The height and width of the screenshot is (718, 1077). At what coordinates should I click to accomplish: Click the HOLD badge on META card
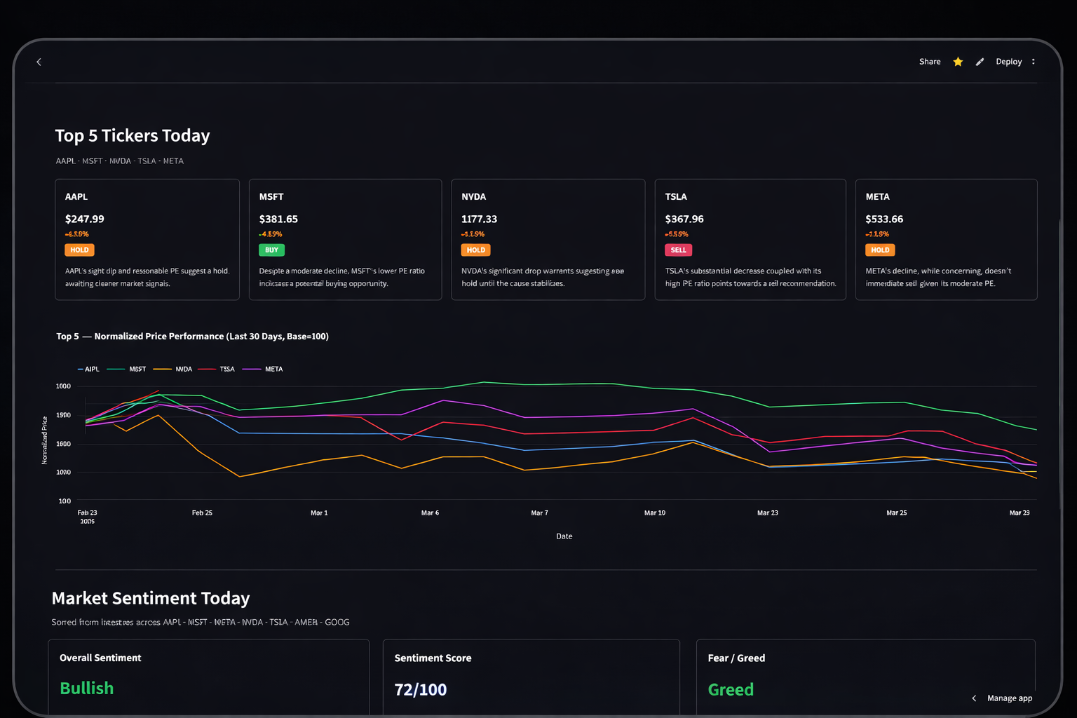coord(880,250)
